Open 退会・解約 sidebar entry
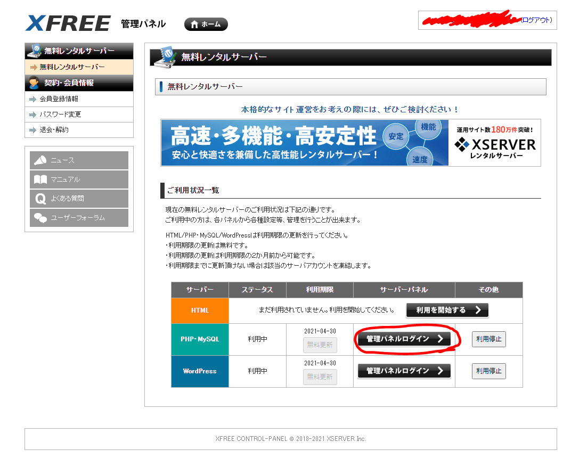Image resolution: width=563 pixels, height=466 pixels. pyautogui.click(x=79, y=130)
